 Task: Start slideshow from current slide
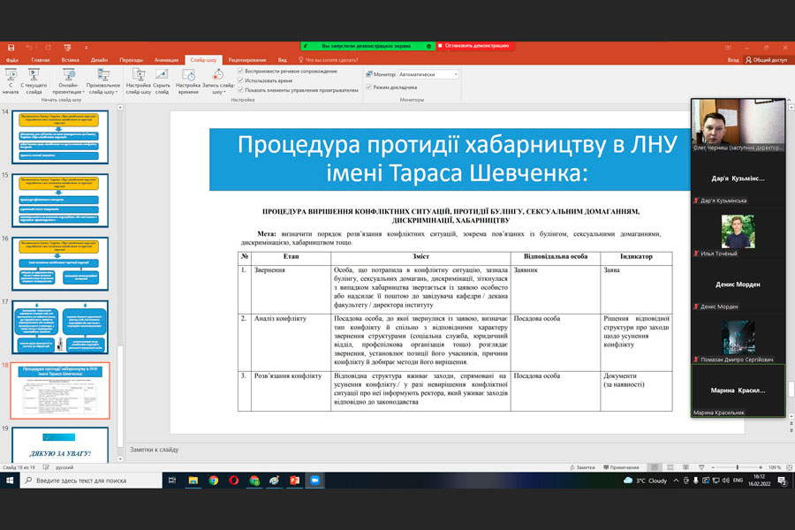[x=34, y=79]
